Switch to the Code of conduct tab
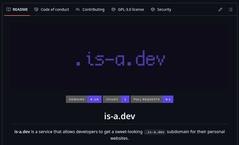 point(51,9)
